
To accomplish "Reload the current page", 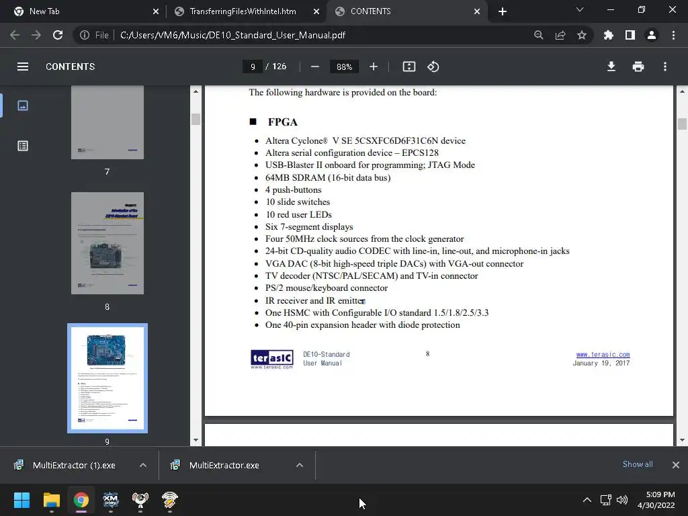I will pyautogui.click(x=58, y=35).
